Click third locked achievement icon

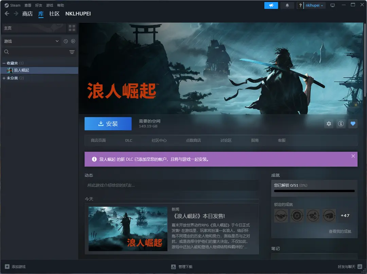[x=313, y=216]
